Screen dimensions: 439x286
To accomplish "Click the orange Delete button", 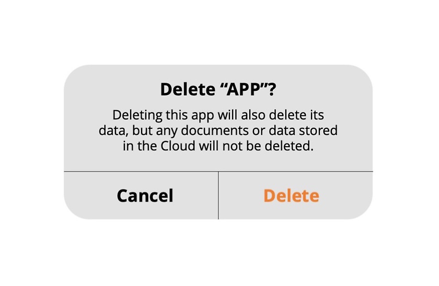I will (296, 195).
